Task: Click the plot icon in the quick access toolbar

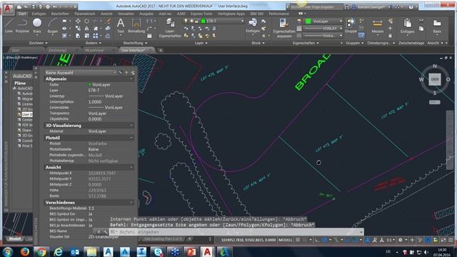Action: tap(48, 6)
